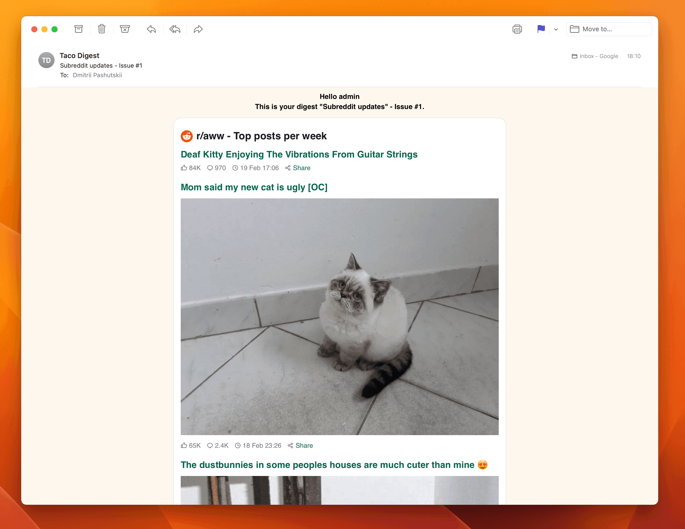Click Share on the ugly cat post
The height and width of the screenshot is (529, 685).
point(304,445)
